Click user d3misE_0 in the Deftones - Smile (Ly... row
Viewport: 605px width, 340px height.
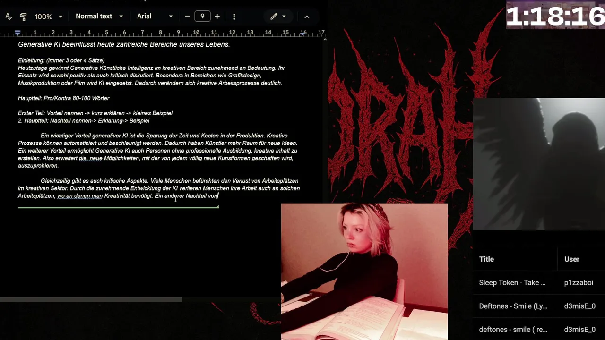(x=580, y=306)
